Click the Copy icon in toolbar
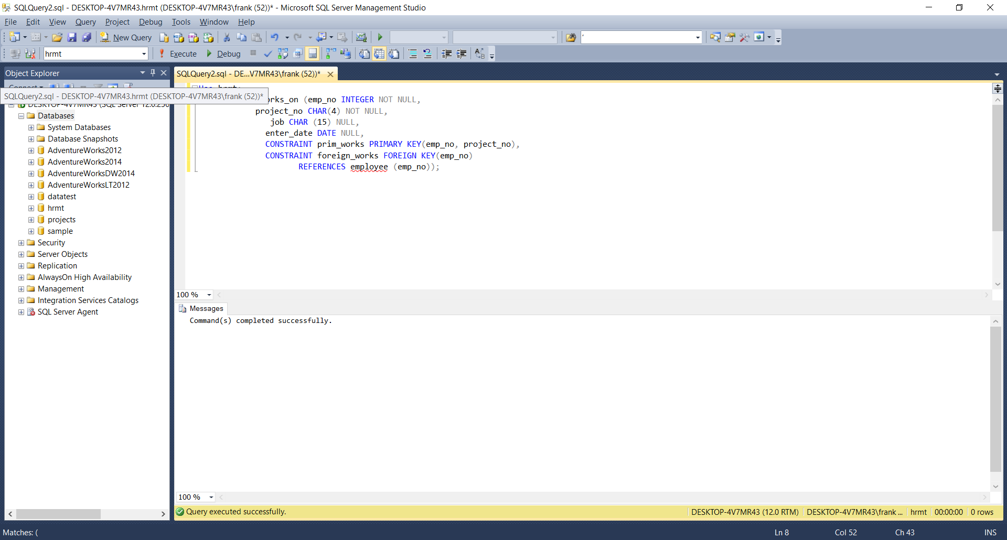The height and width of the screenshot is (540, 1007). [241, 37]
